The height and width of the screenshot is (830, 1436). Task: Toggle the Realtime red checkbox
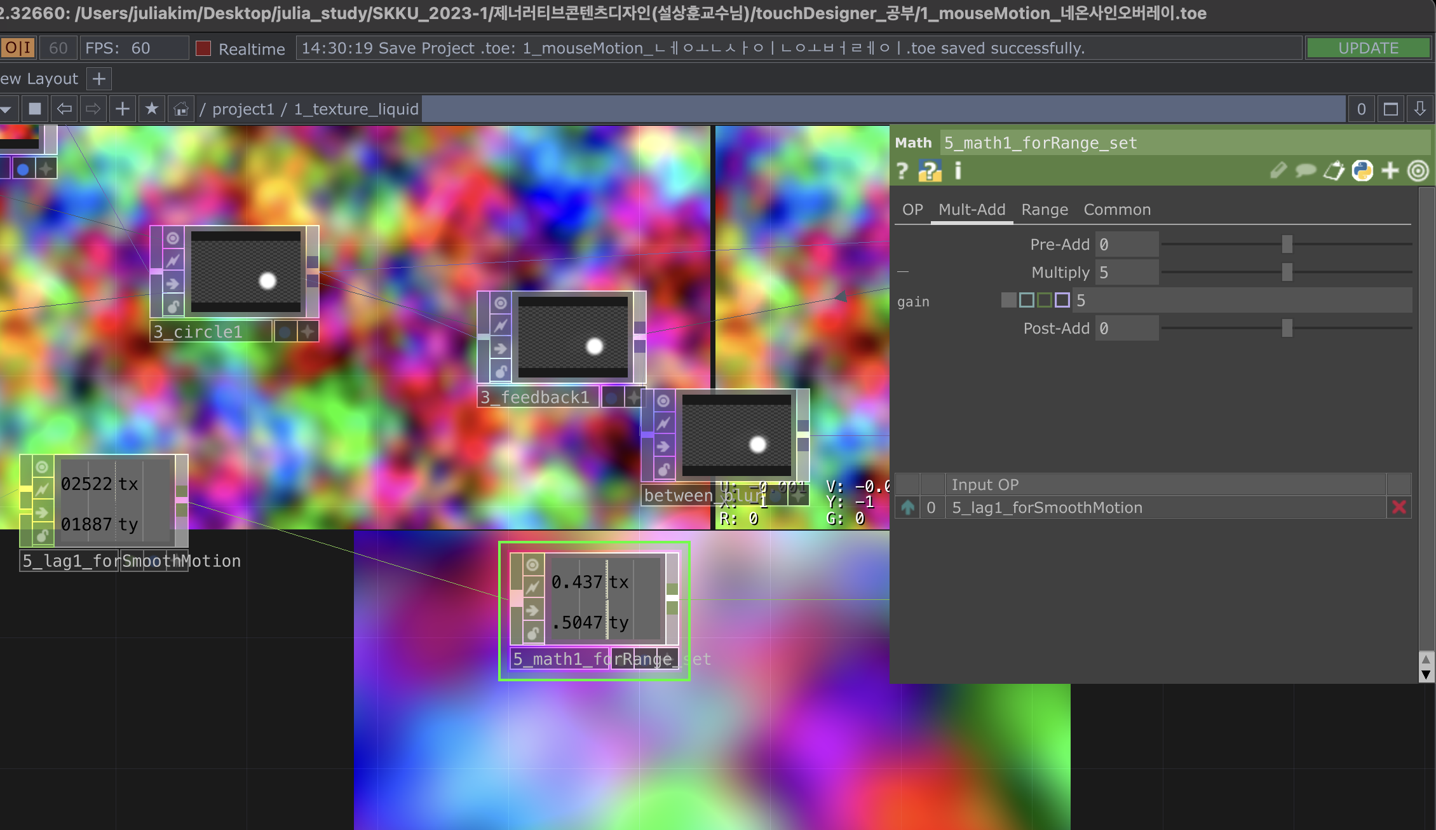(x=203, y=48)
